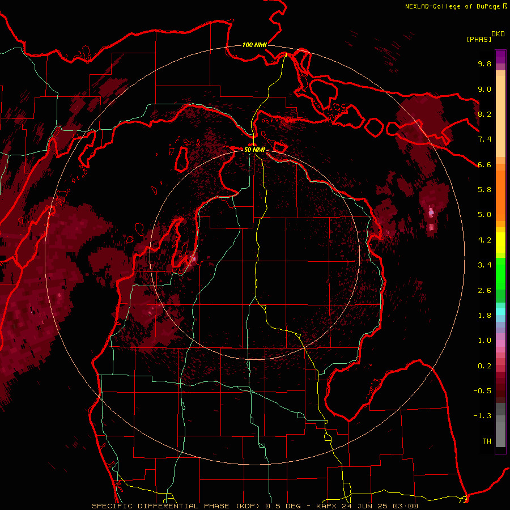Click the DKD product label
The width and height of the screenshot is (510, 510).
[498, 34]
